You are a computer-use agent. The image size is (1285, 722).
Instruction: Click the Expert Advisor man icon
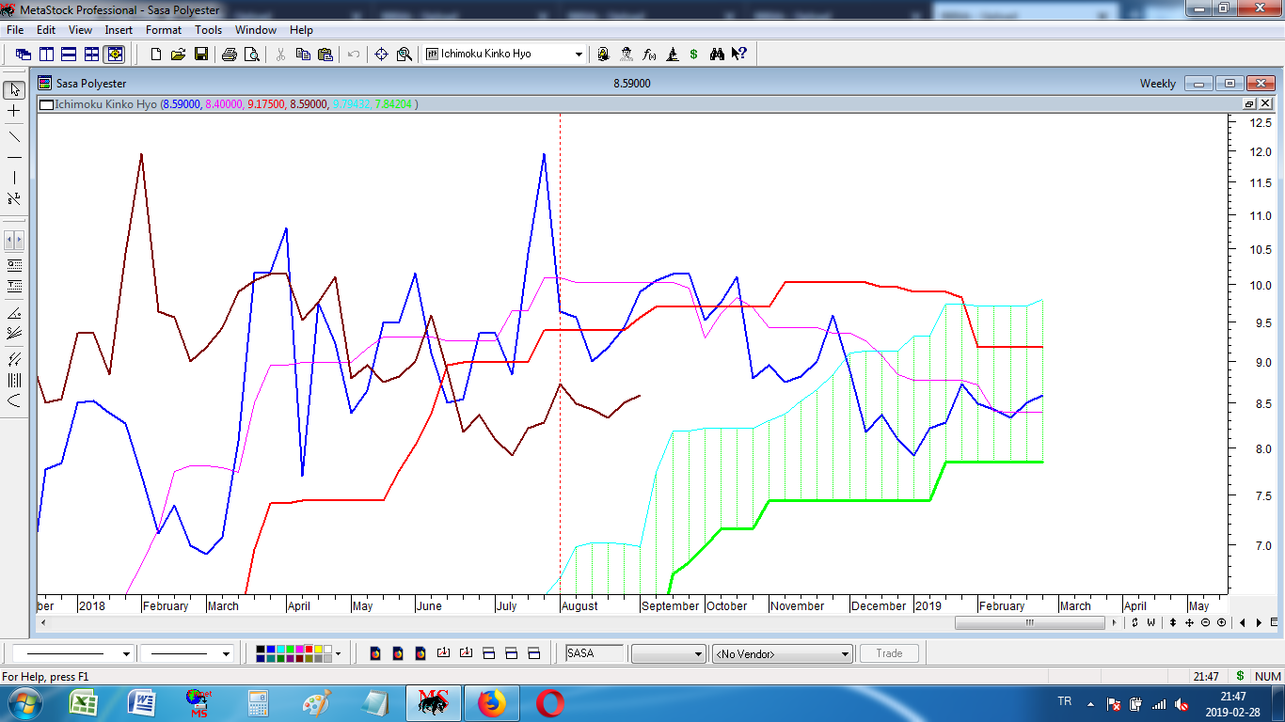pyautogui.click(x=627, y=55)
